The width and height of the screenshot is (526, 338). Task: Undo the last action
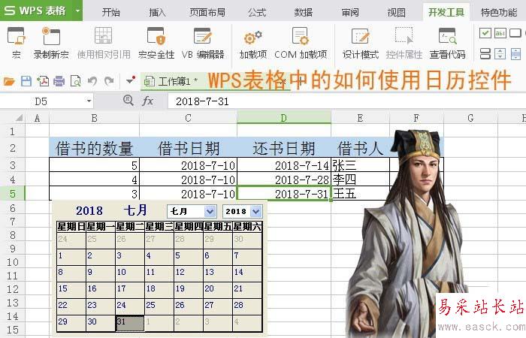(92, 81)
